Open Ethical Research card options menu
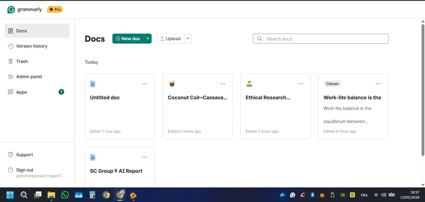 pos(300,84)
